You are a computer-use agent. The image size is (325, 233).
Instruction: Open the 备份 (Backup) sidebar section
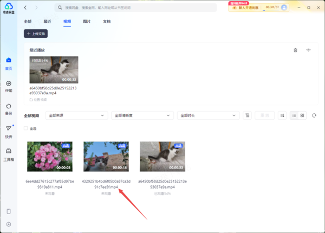9,108
